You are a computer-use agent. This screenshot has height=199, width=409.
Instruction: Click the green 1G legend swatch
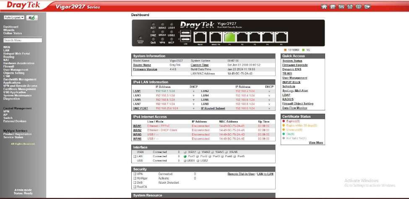[303, 50]
